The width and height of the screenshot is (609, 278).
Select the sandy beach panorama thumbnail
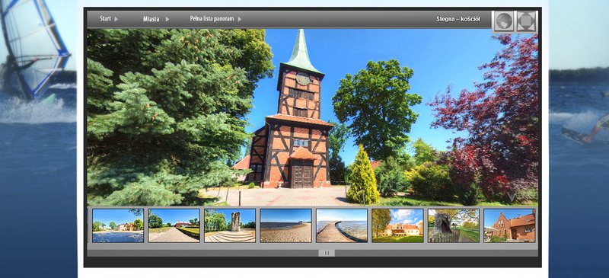pyautogui.click(x=286, y=225)
